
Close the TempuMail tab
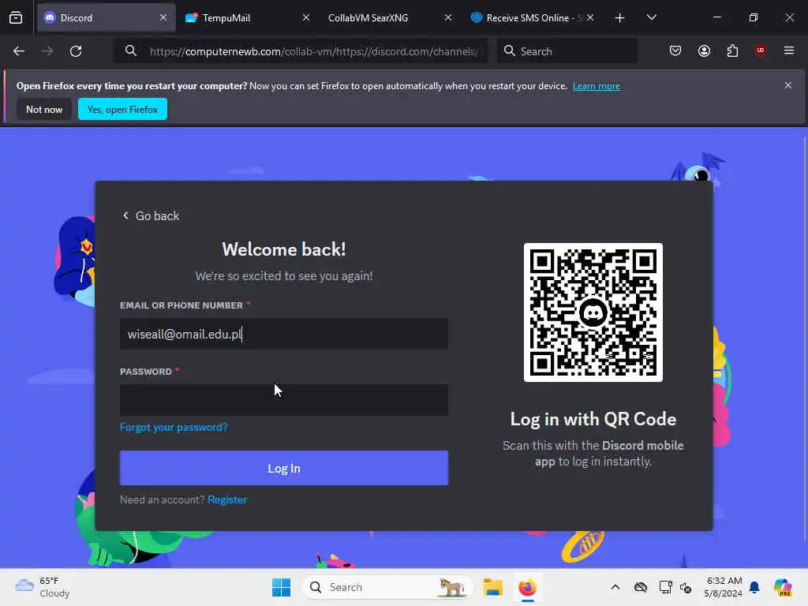click(x=305, y=17)
